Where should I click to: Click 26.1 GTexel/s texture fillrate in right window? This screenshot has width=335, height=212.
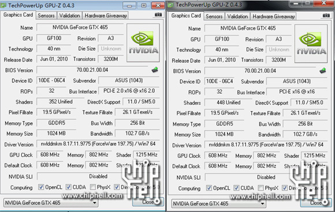(x=306, y=113)
